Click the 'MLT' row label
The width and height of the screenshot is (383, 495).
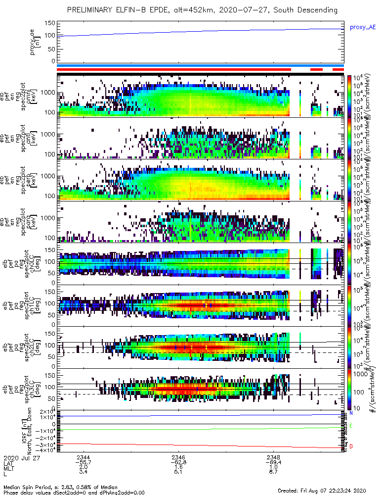tap(9, 468)
